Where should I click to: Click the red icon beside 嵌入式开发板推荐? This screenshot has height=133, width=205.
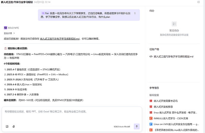[x=151, y=107]
